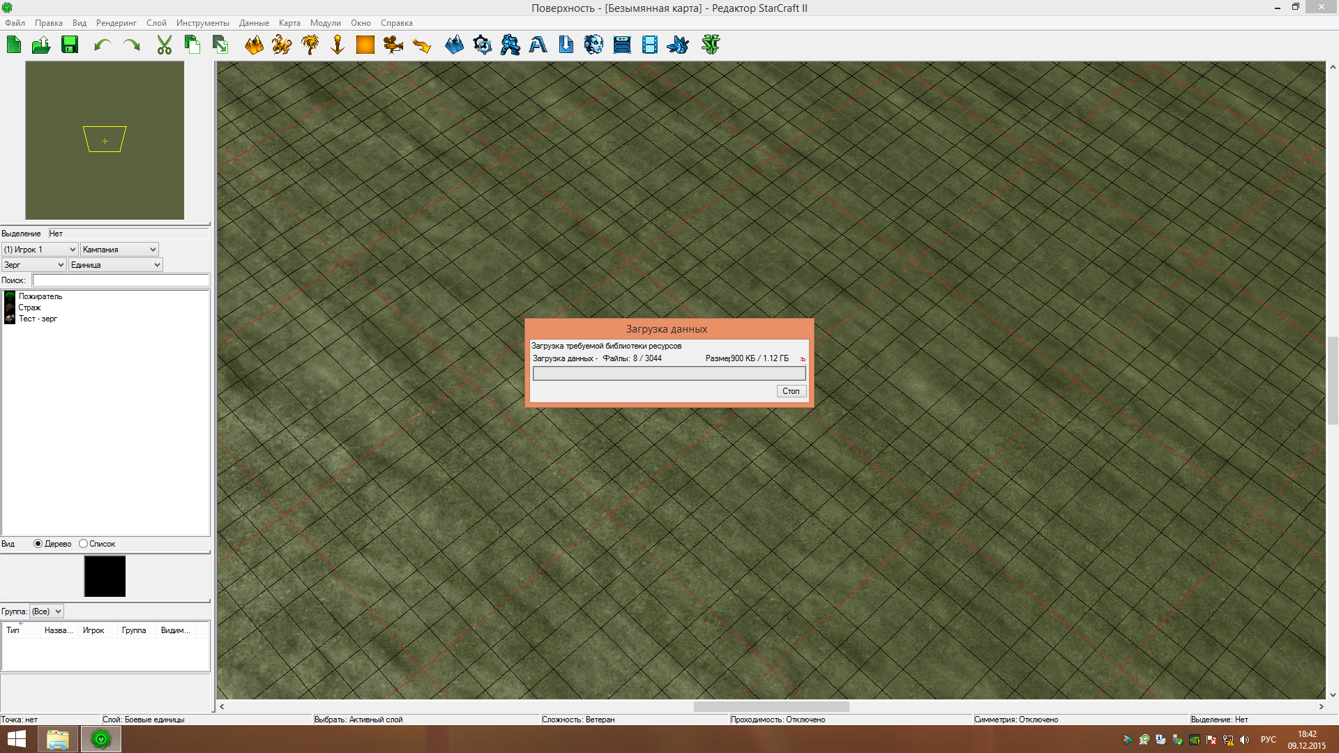Screen dimensions: 1339x753
Task: Open the Группа (Все) dropdown
Action: tap(47, 611)
